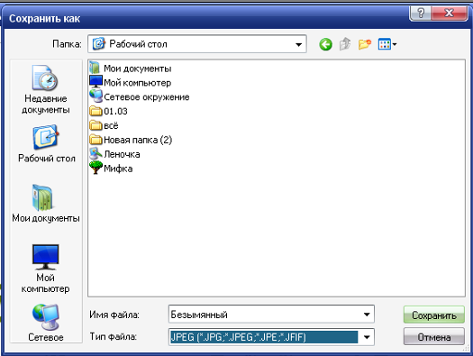Select Сетевое окружение icon in file list
The width and height of the screenshot is (473, 356).
point(96,96)
